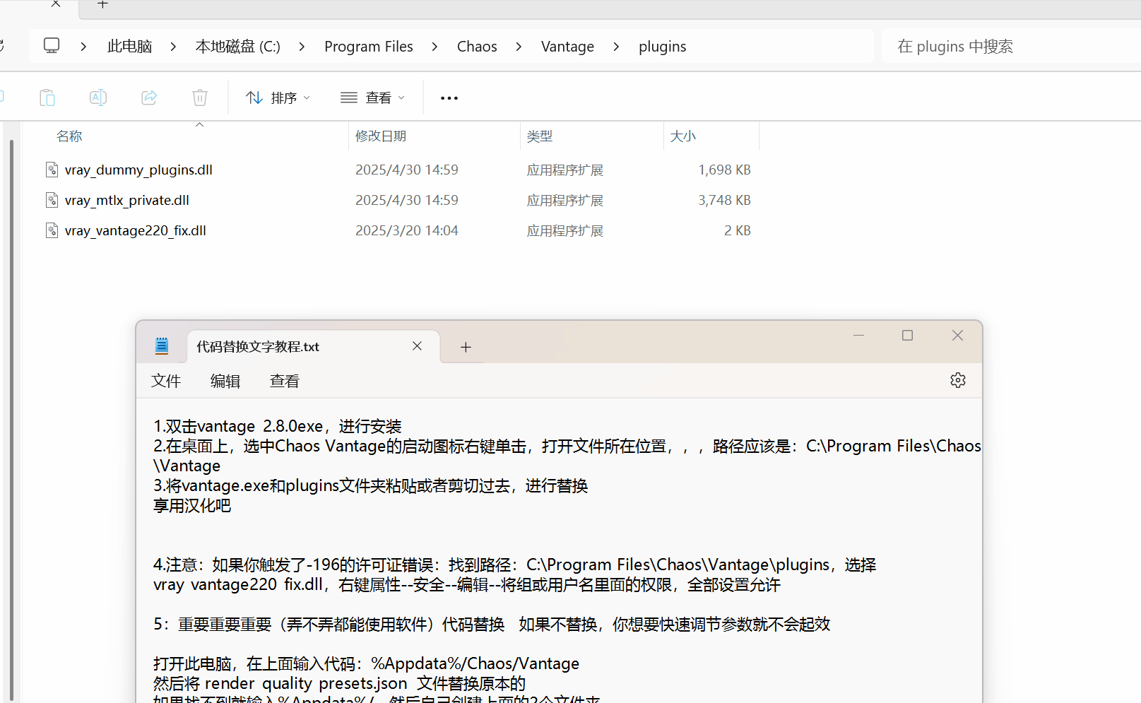Image resolution: width=1141 pixels, height=703 pixels.
Task: Click text line starting 3.将vantage.exe和plugins
Action: (x=371, y=485)
